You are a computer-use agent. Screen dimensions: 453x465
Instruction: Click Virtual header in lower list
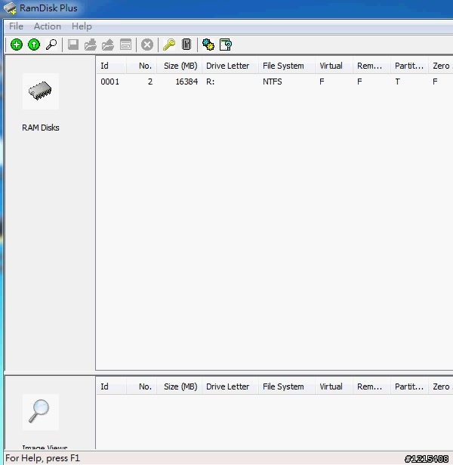[x=334, y=386]
